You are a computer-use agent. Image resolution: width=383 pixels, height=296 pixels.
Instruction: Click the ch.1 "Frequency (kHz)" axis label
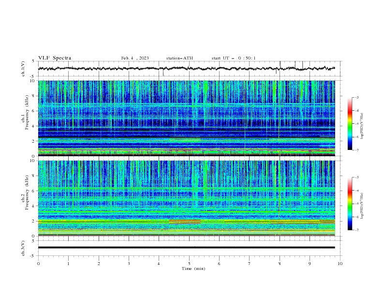point(27,113)
